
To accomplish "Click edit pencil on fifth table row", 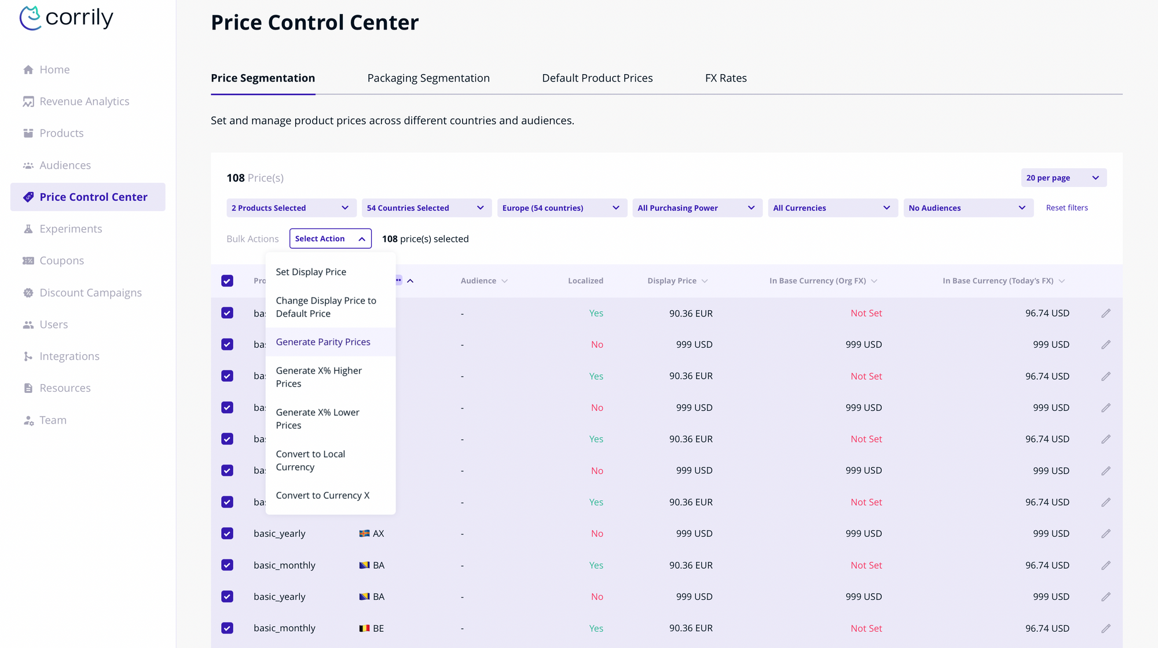I will point(1106,439).
